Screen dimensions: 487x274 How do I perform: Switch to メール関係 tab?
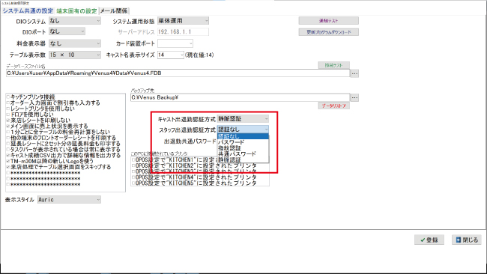tap(114, 11)
